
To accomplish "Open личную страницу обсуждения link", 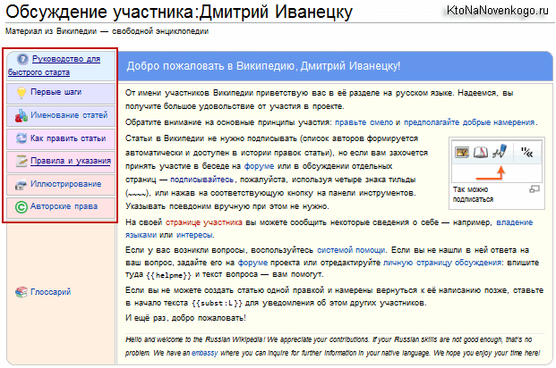I will 442,263.
